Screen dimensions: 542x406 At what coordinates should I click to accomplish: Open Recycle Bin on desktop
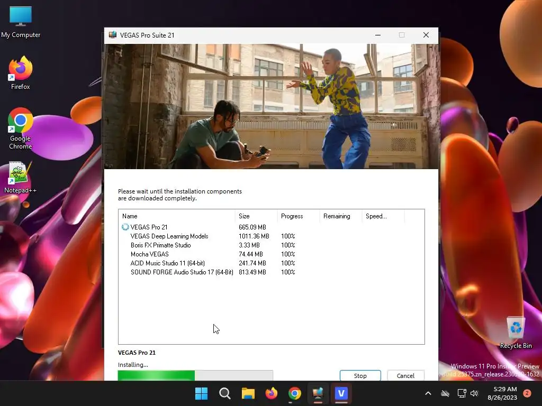[516, 333]
